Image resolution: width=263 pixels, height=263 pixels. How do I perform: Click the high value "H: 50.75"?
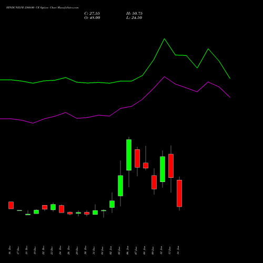pyautogui.click(x=134, y=14)
